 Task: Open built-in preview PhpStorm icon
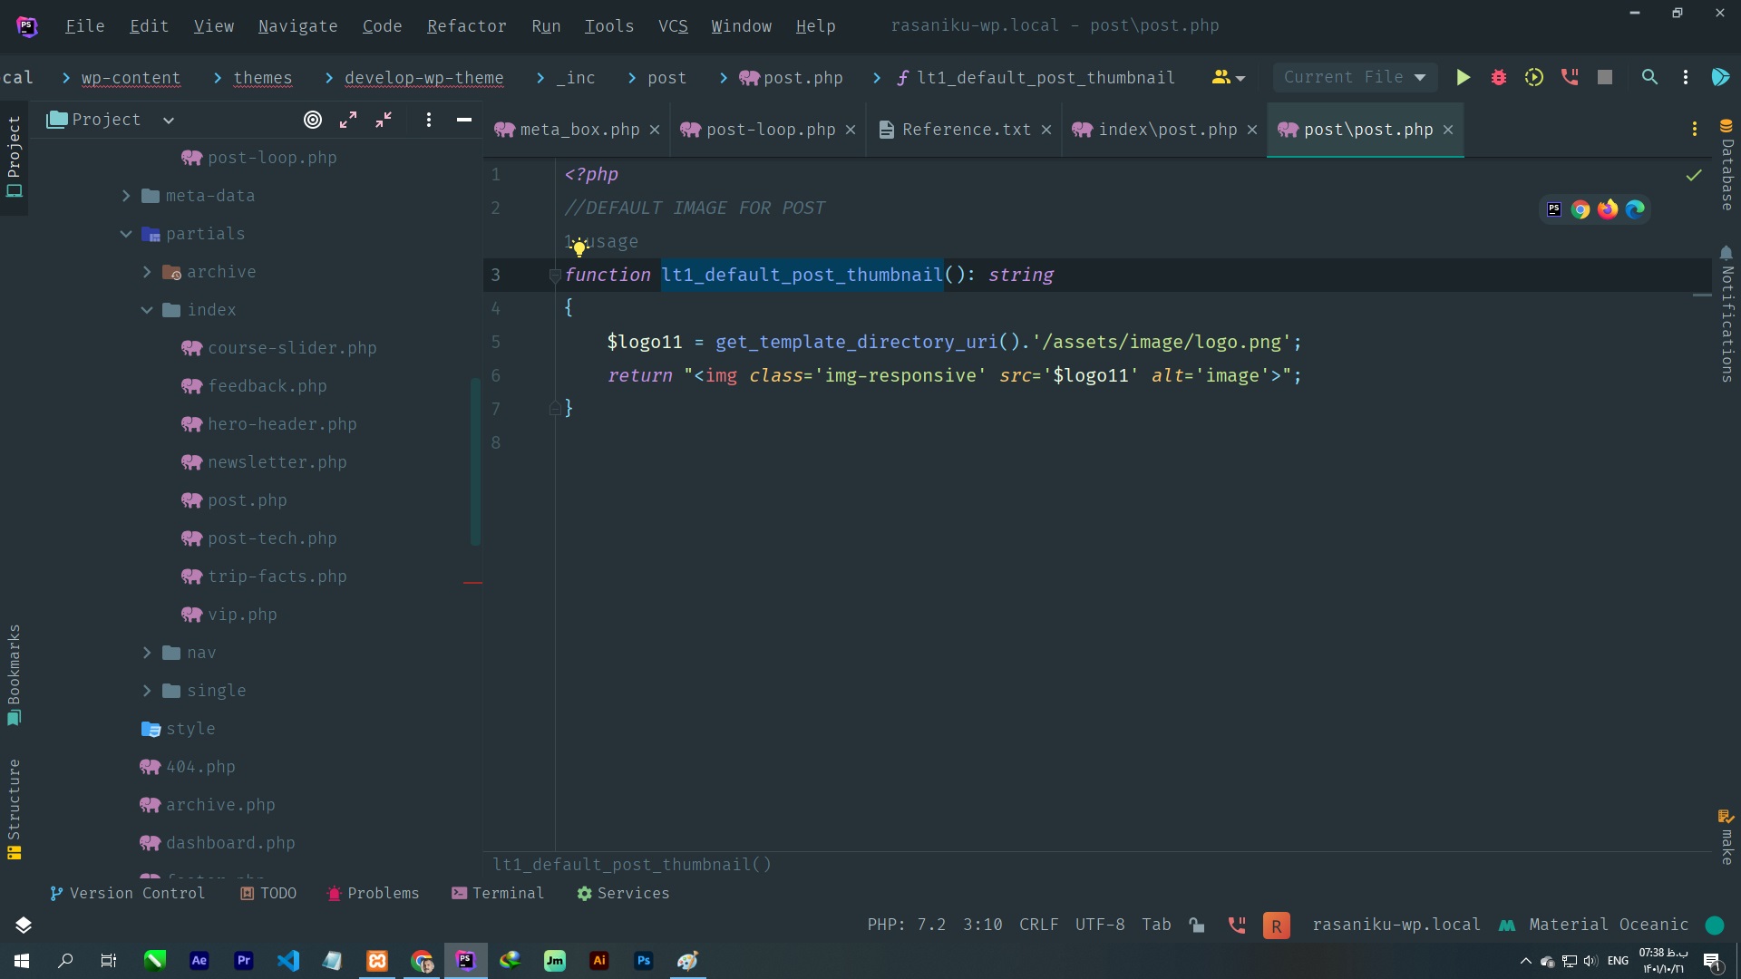tap(1554, 210)
